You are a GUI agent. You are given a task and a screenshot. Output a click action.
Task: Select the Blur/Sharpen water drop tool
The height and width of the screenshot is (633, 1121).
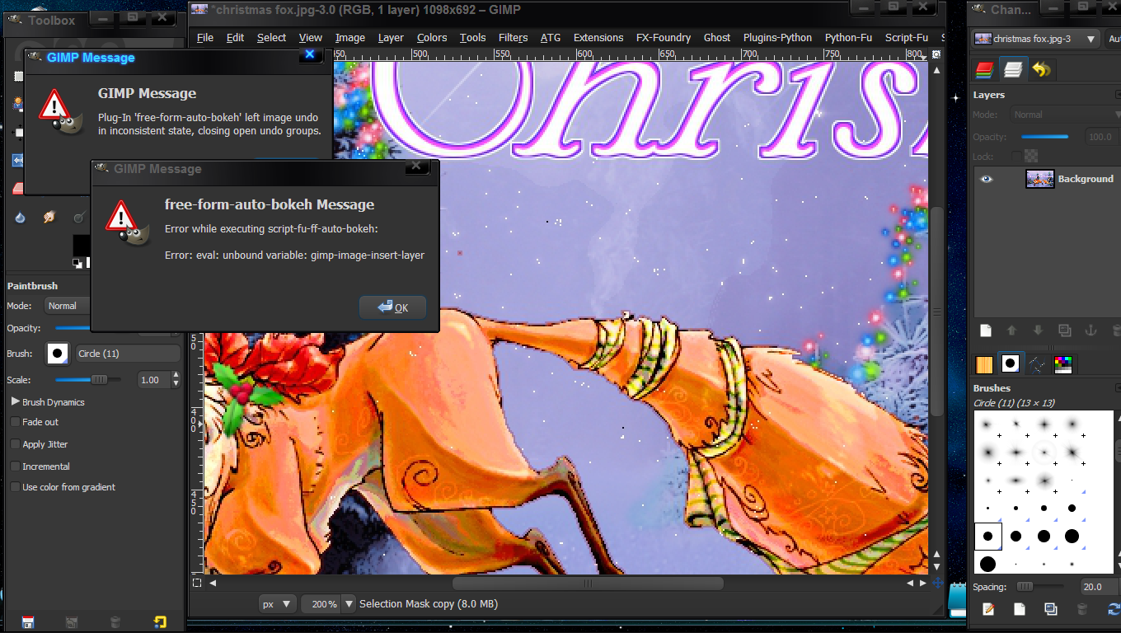coord(21,218)
